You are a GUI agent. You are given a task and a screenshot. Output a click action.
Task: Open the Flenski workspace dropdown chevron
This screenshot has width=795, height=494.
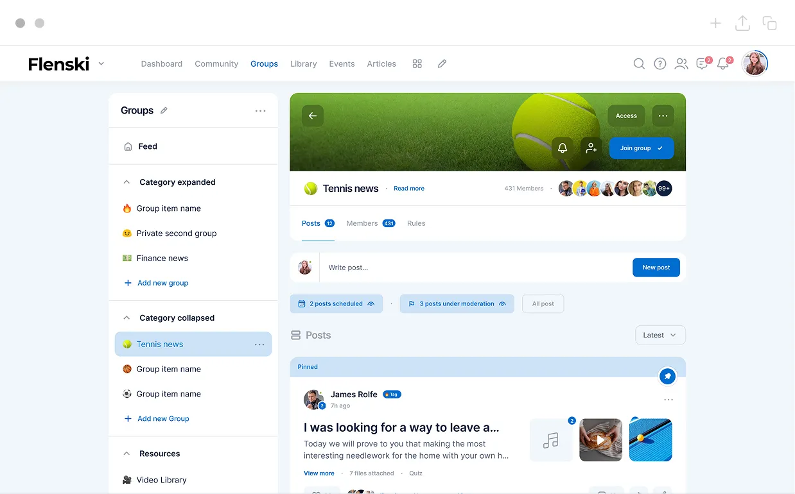tap(101, 64)
